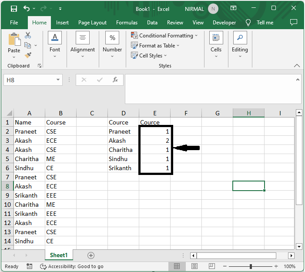Screen dimensions: 305x272
Task: Add a new sheet with plus button
Action: click(91, 255)
